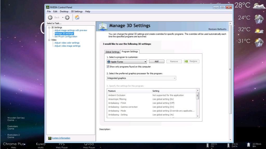The width and height of the screenshot is (266, 149).
Task: Open the 3D Settings menu
Action: [77, 11]
